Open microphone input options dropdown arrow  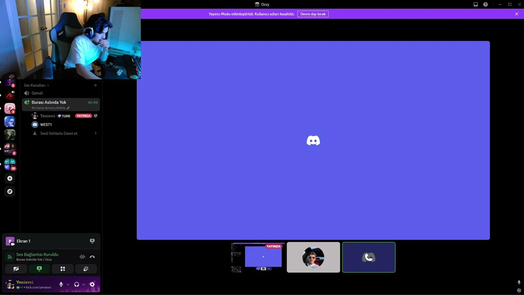tap(68, 284)
